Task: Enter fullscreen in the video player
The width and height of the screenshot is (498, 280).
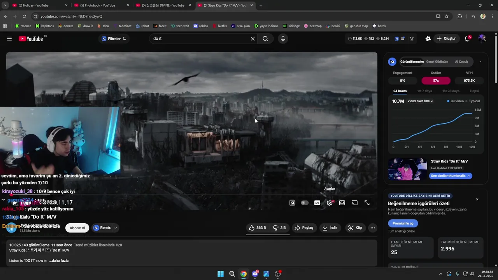Action: 367,203
